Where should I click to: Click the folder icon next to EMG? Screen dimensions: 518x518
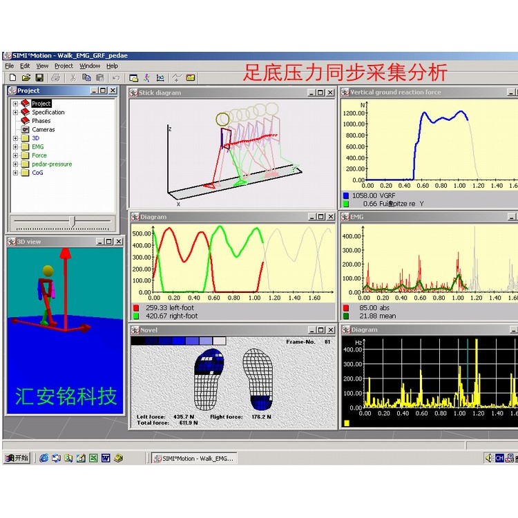(26, 146)
